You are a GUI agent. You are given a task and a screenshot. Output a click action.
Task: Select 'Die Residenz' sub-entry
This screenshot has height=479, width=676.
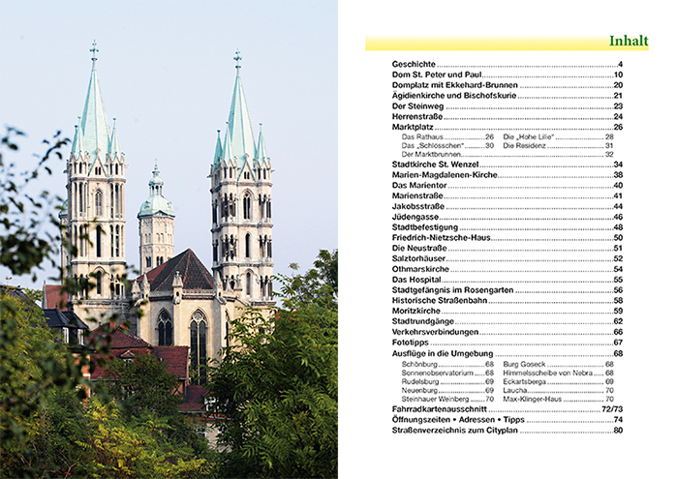point(558,145)
